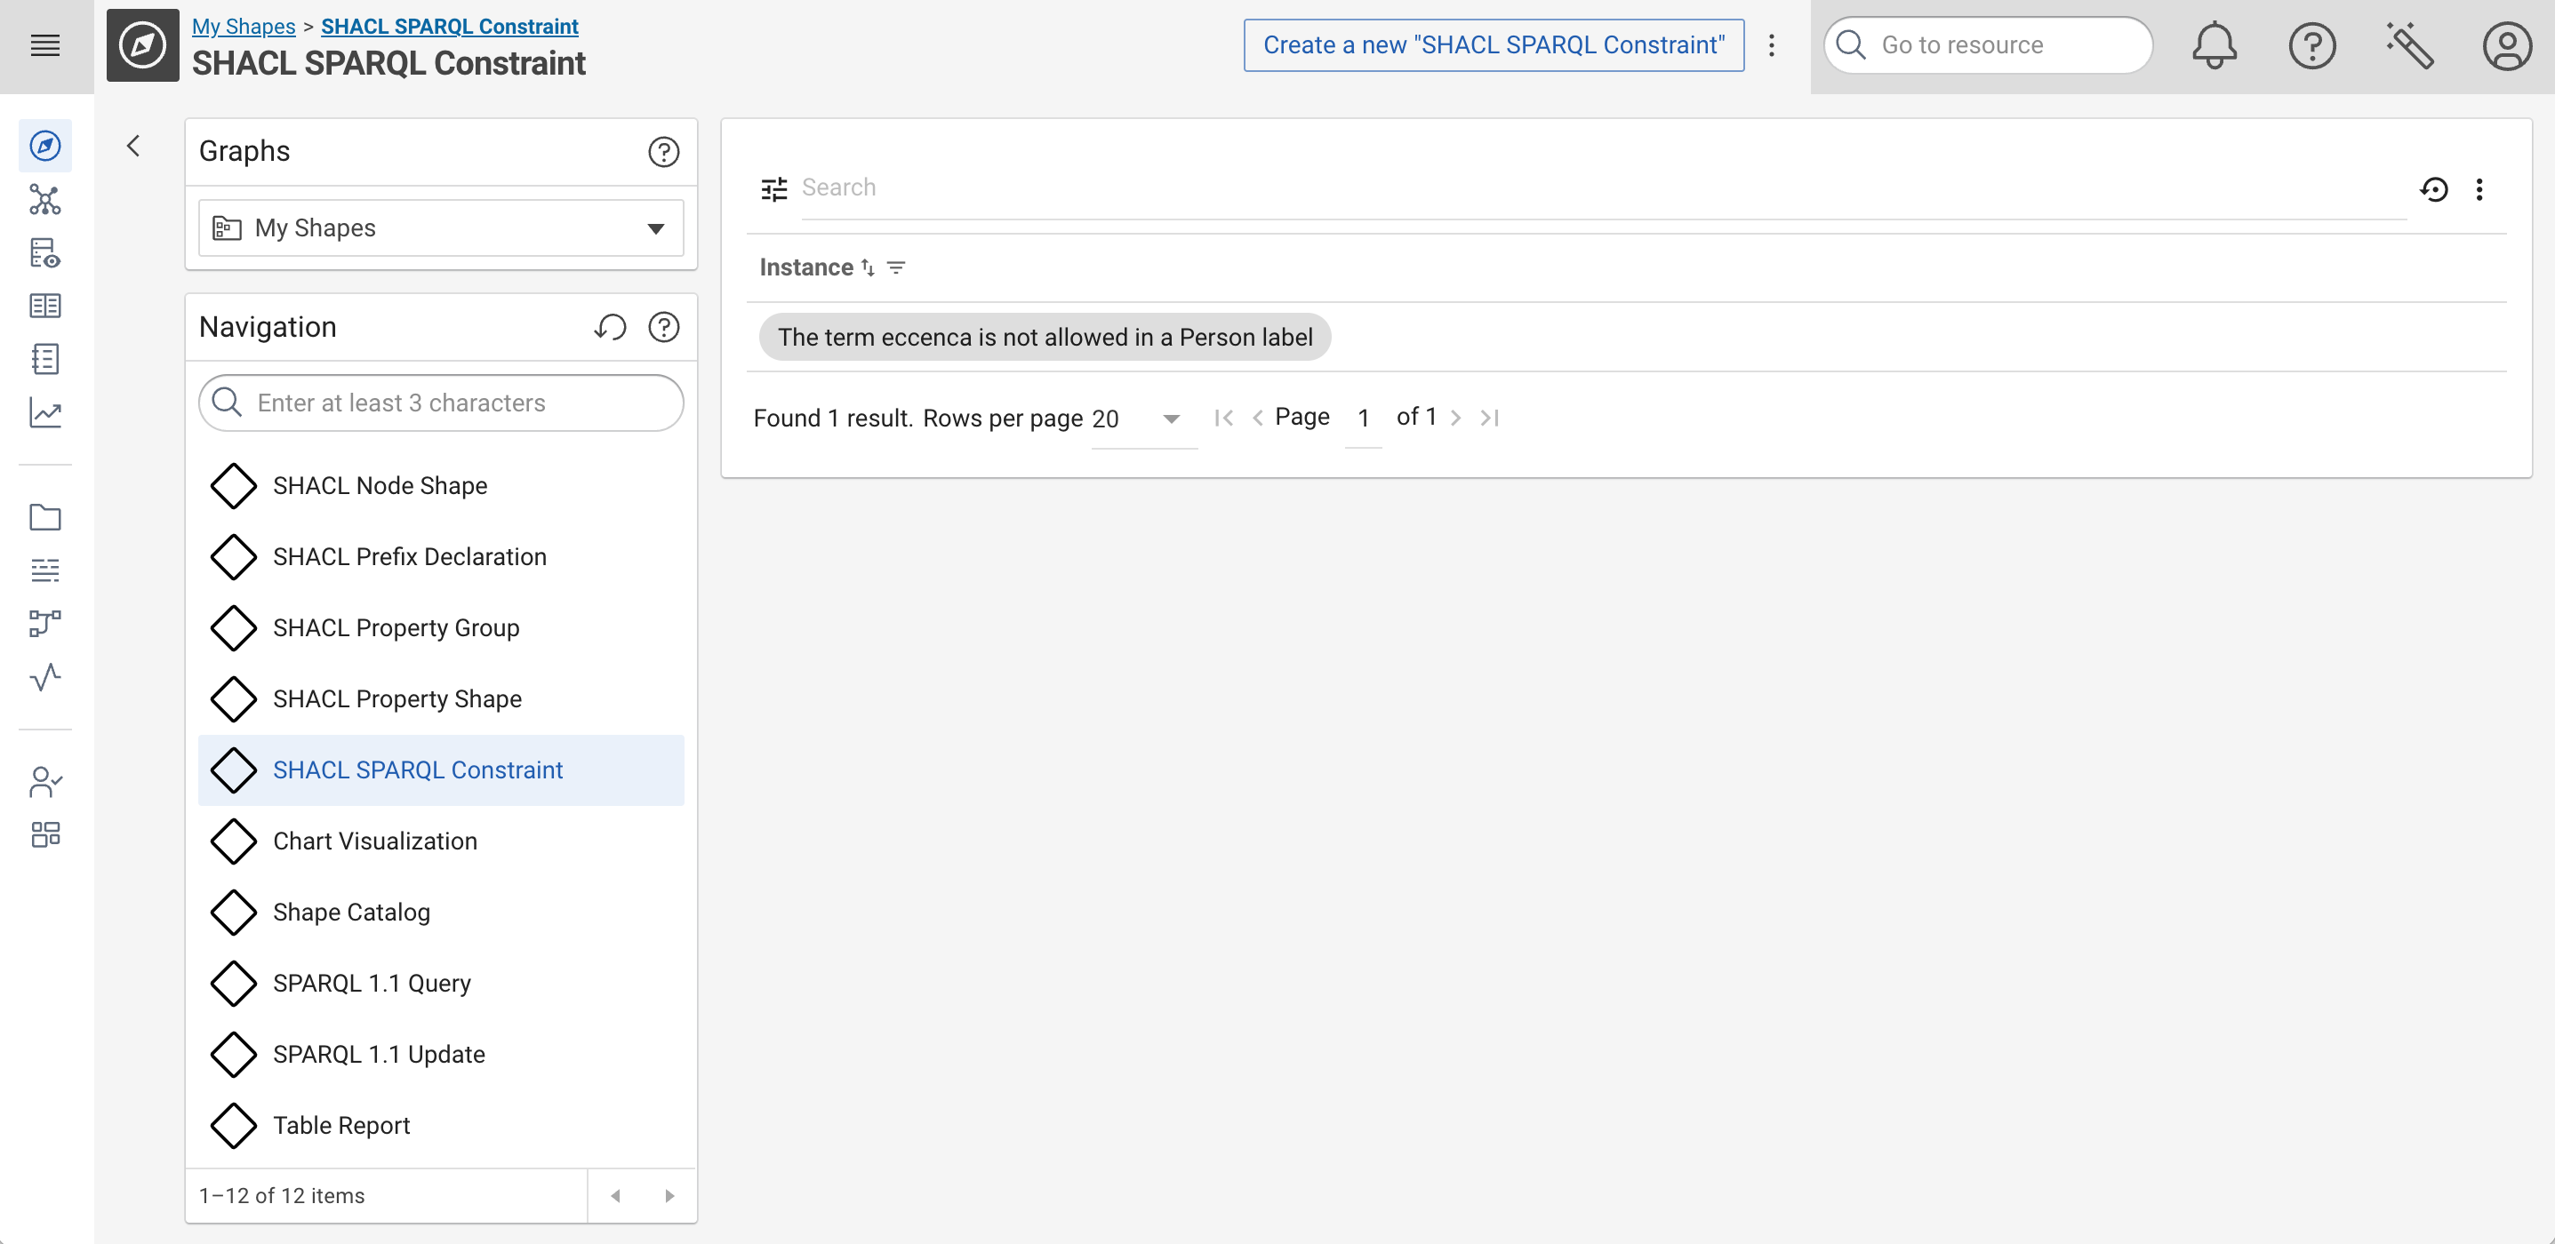Open the header overflow three-dot menu
2555x1244 pixels.
(1772, 44)
